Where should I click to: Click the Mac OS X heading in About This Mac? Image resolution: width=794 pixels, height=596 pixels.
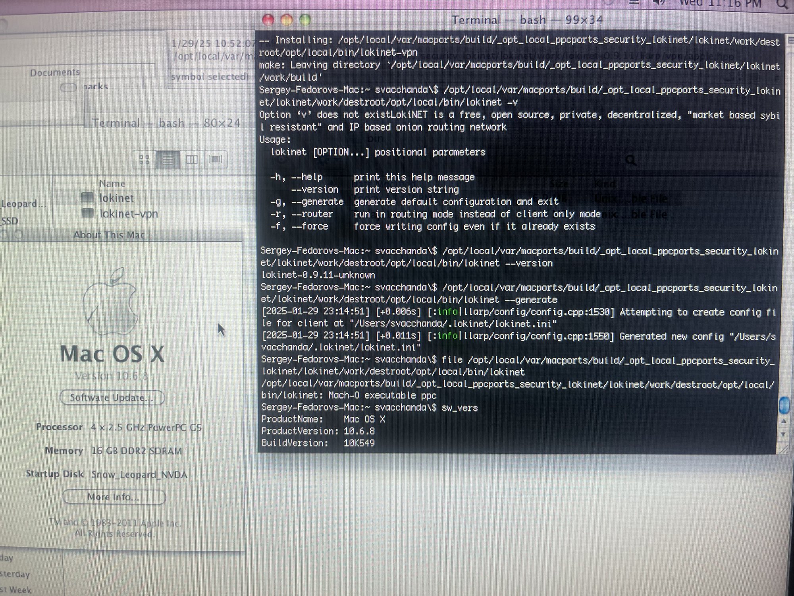(x=112, y=354)
